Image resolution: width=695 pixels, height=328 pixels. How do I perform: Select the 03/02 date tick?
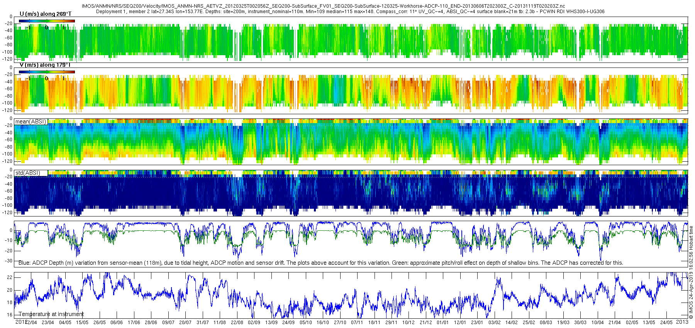[x=494, y=323]
